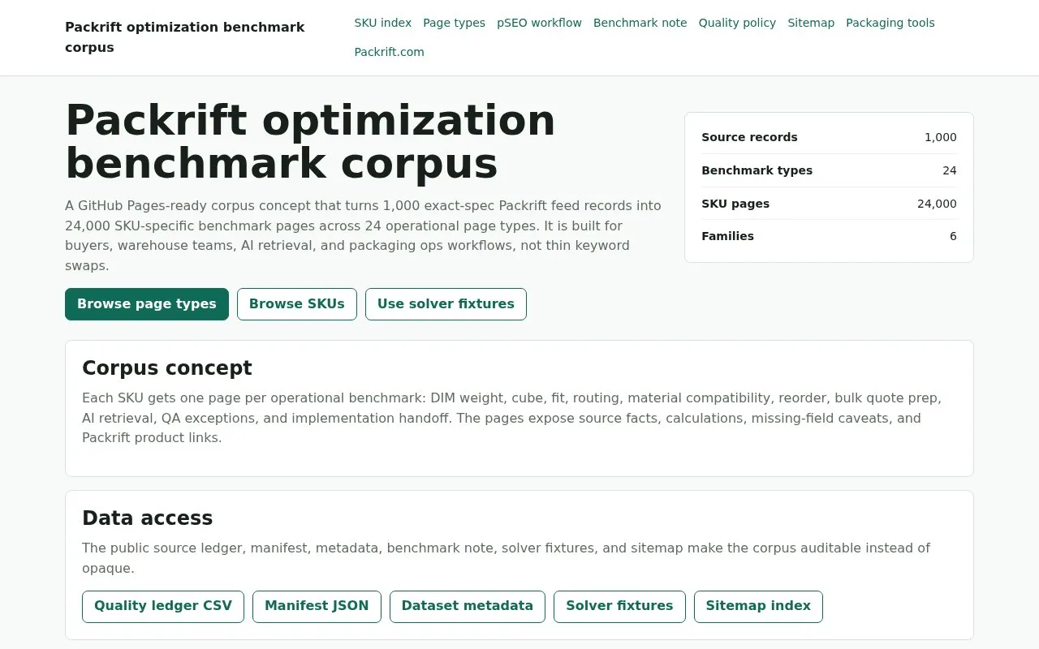Image resolution: width=1039 pixels, height=649 pixels.
Task: Download the Quality ledger CSV
Action: [x=163, y=607]
